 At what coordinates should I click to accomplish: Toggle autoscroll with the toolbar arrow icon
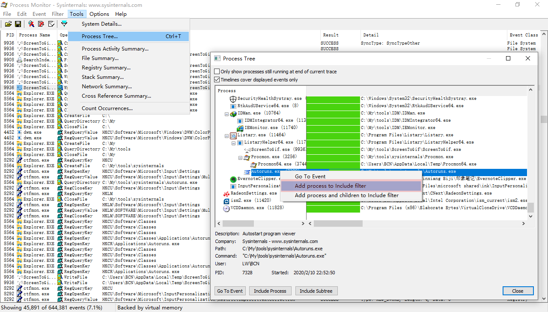[51, 24]
